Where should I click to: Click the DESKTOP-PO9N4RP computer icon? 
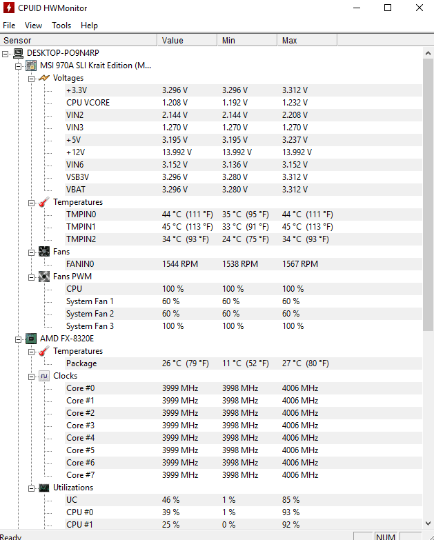[18, 53]
